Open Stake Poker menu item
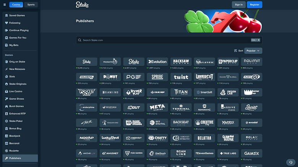Screen dimensions: 298x167 pos(20,121)
